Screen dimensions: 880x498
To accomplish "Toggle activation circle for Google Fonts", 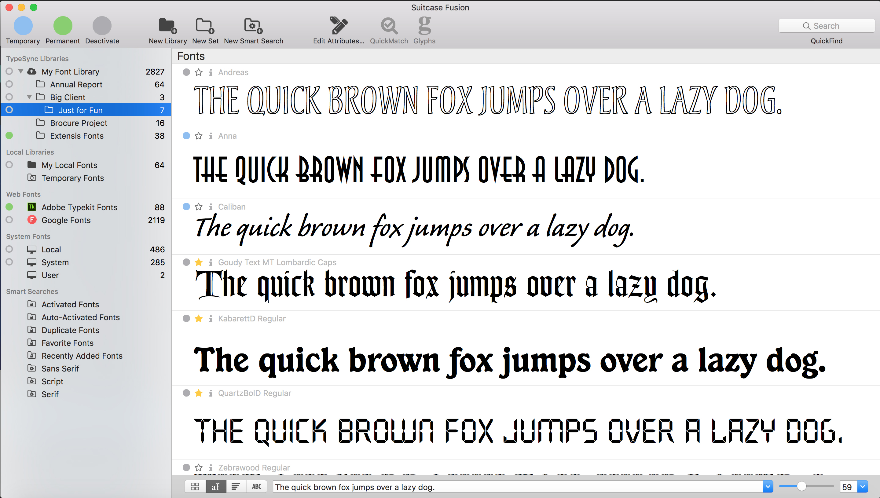I will pyautogui.click(x=9, y=220).
